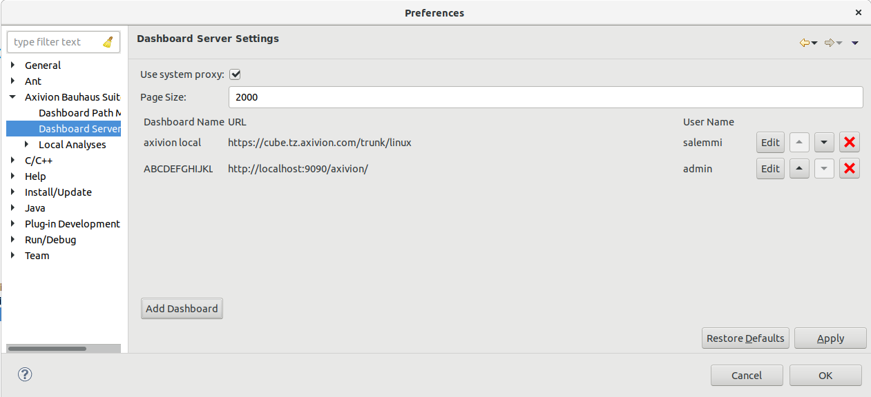
Task: Open the preferences view menu dropdown triangle
Action: 855,43
